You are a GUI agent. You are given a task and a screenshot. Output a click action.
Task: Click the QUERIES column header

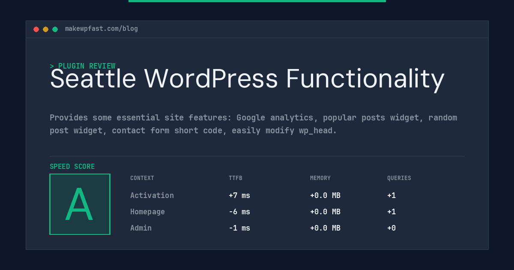point(399,178)
